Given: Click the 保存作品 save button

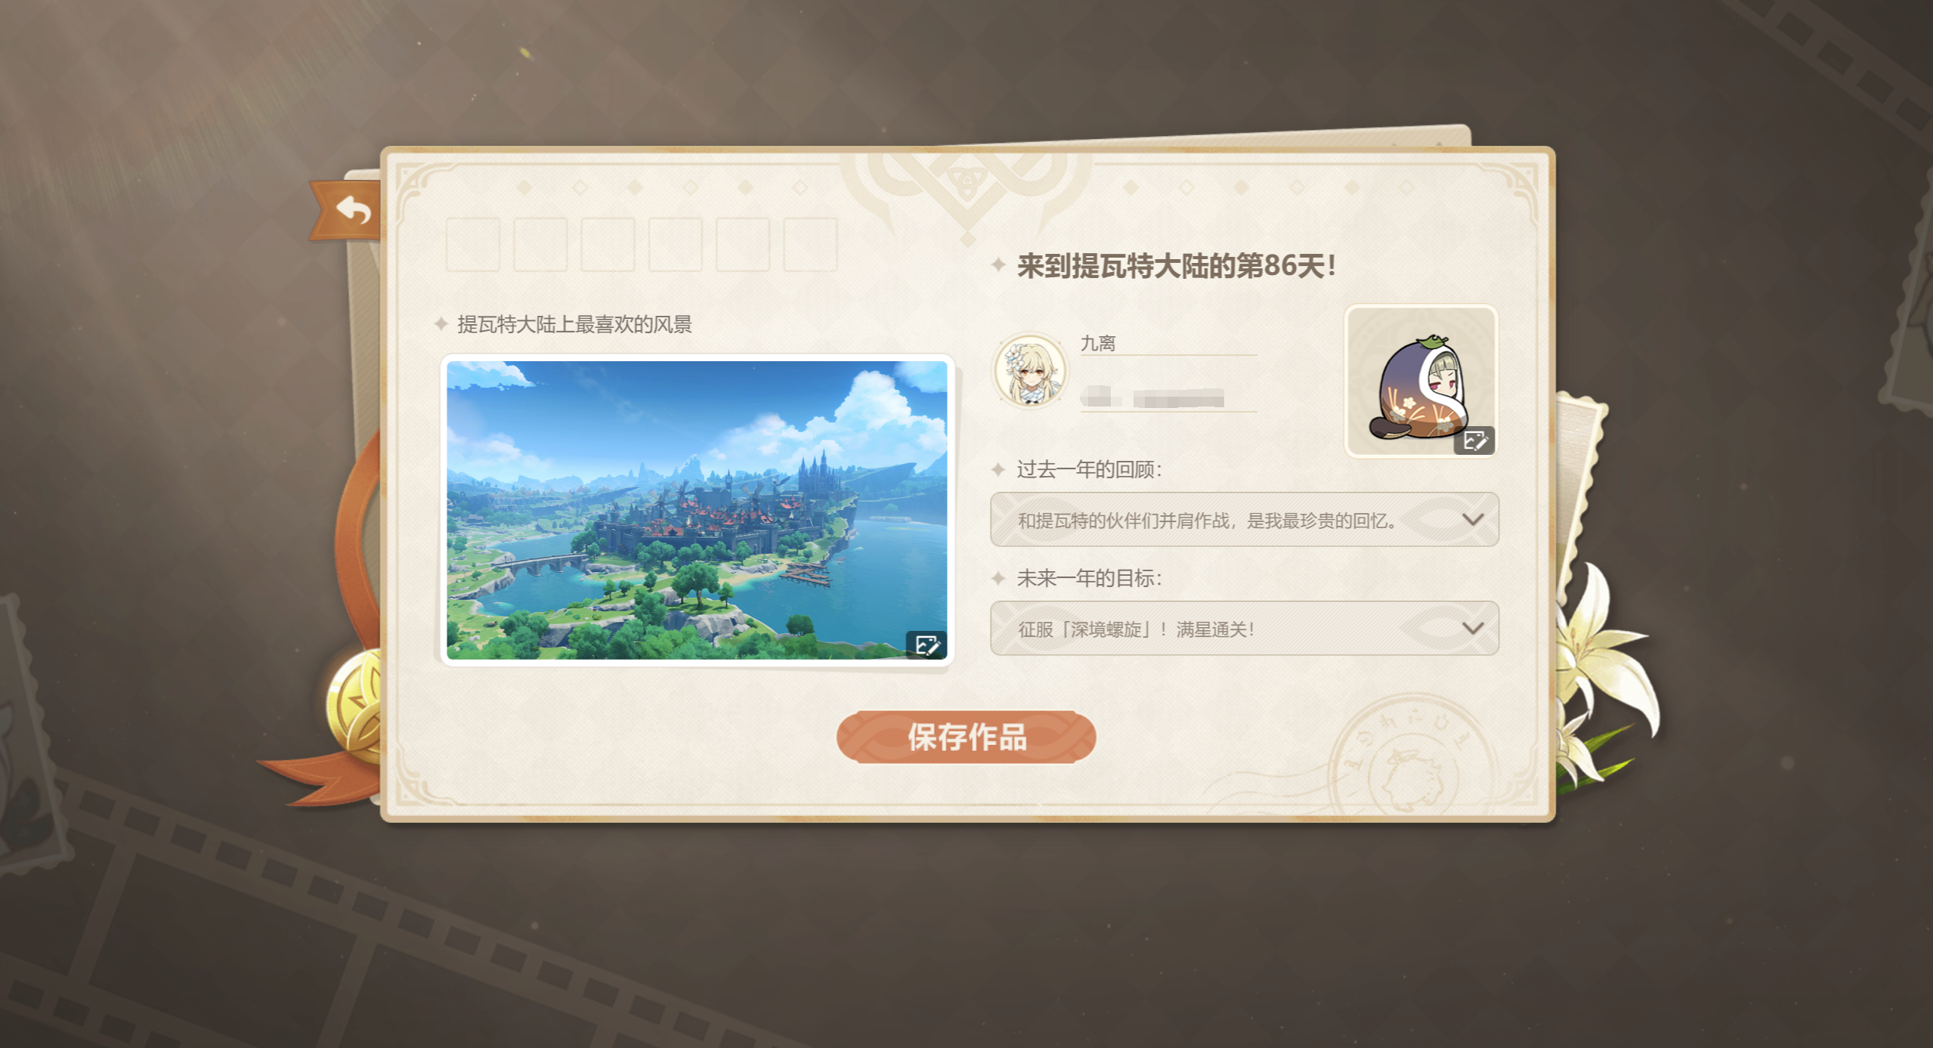Looking at the screenshot, I should [966, 737].
